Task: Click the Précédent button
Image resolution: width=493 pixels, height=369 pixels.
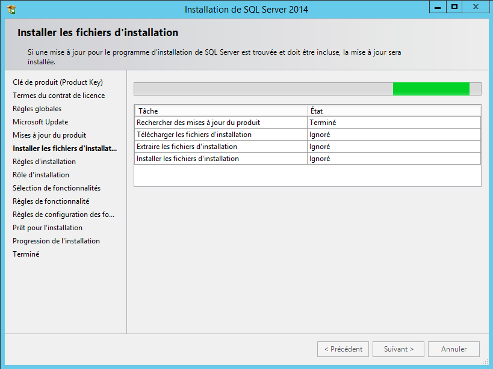Action: pyautogui.click(x=343, y=349)
